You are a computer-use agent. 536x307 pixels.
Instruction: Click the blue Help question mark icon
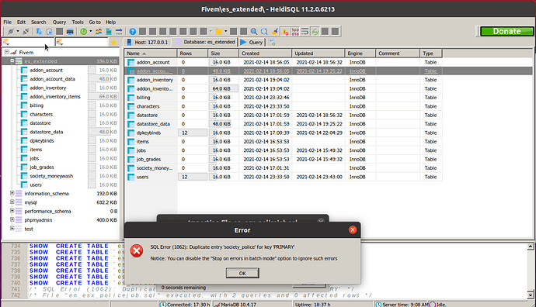[133, 32]
